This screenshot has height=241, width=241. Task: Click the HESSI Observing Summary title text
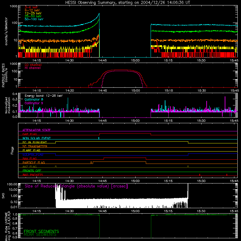[x=127, y=3]
